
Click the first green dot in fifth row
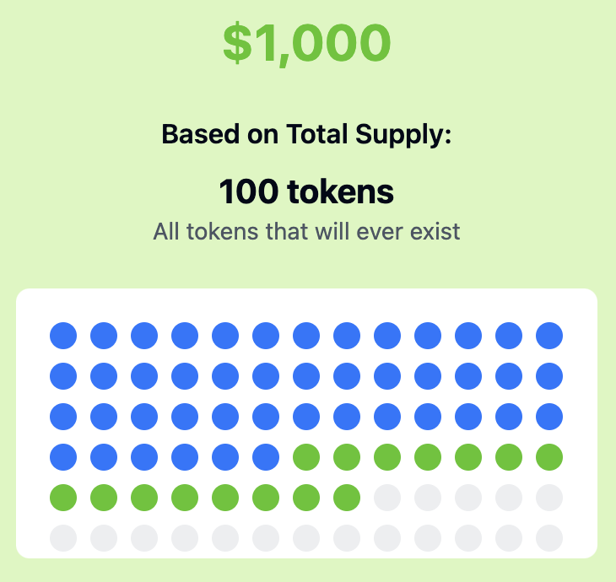[x=63, y=498]
